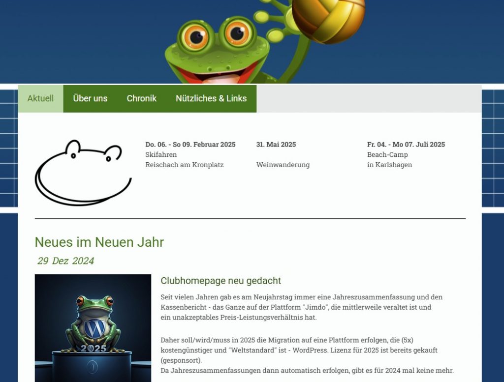Click the post date 29 Dez 2024
The width and height of the screenshot is (504, 382).
coord(65,261)
